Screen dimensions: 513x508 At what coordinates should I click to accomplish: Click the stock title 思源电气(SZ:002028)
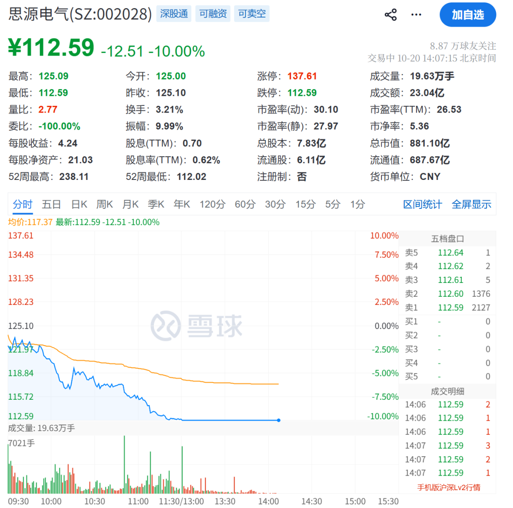pyautogui.click(x=80, y=14)
